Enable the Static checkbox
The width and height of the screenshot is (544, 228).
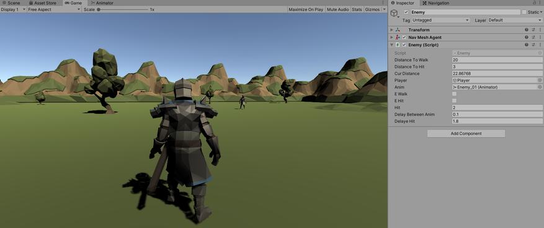click(524, 12)
